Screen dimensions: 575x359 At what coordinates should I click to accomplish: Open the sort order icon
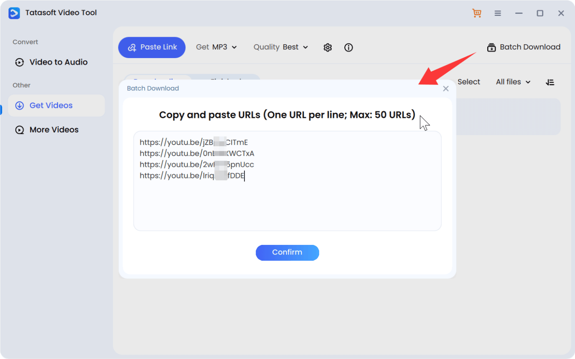550,82
